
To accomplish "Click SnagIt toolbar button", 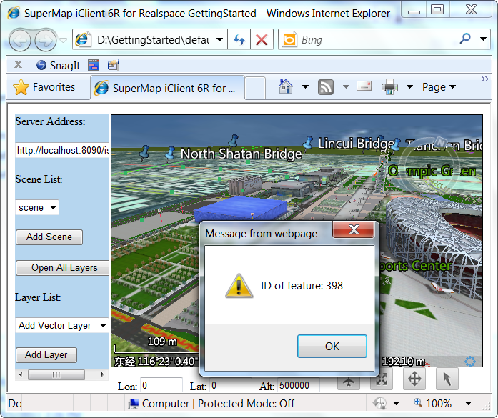I will tap(59, 65).
